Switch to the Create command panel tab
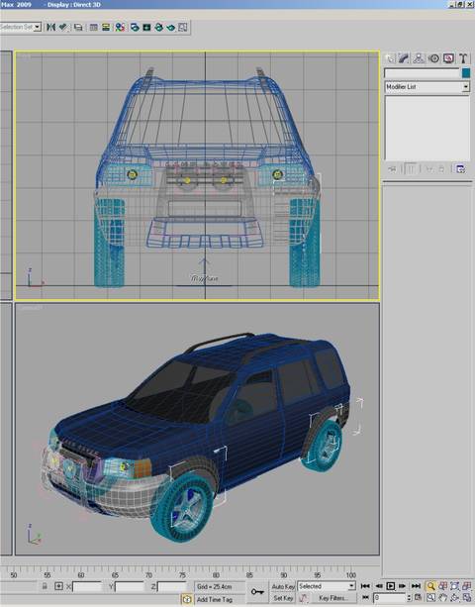 pos(390,58)
